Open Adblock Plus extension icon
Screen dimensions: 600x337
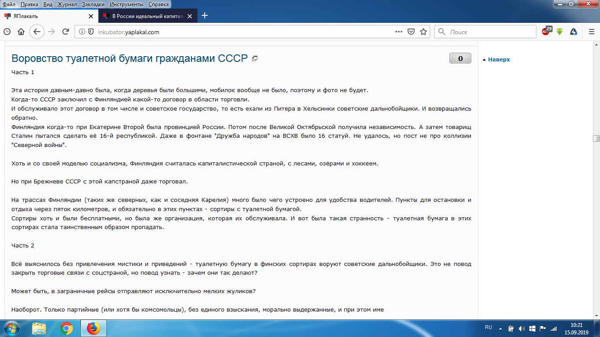pos(546,31)
